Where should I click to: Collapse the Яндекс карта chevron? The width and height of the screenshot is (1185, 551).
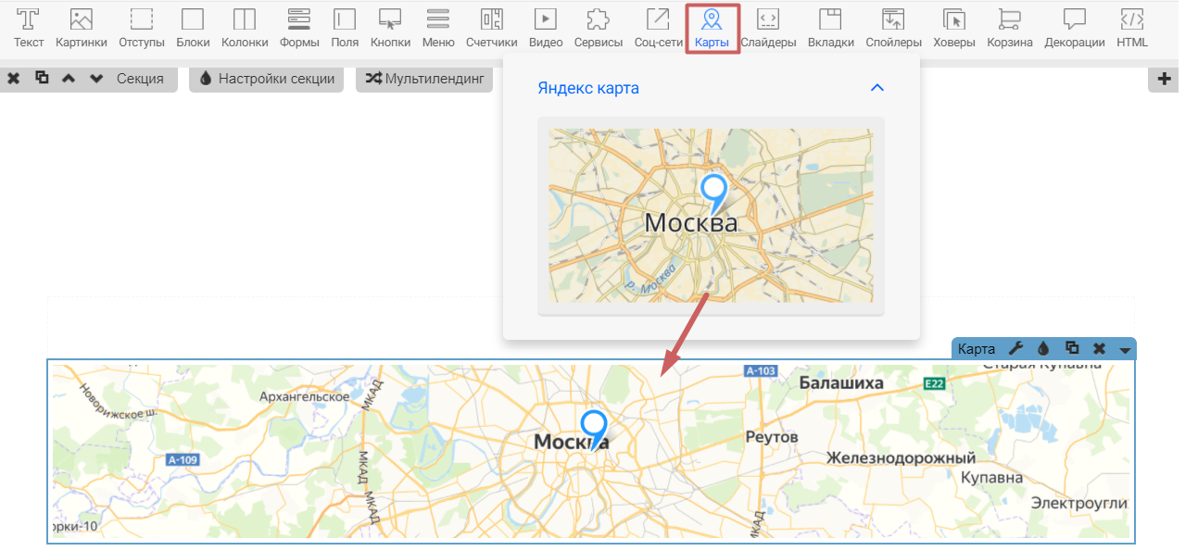tap(877, 88)
